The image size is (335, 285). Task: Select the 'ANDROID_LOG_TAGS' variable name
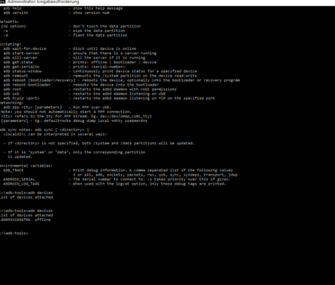tap(22, 184)
